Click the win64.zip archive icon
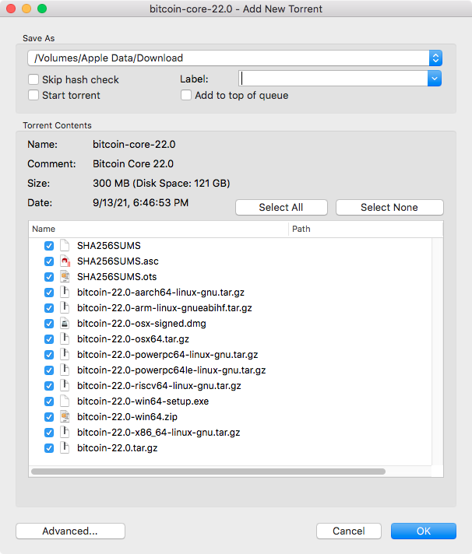 click(x=65, y=416)
